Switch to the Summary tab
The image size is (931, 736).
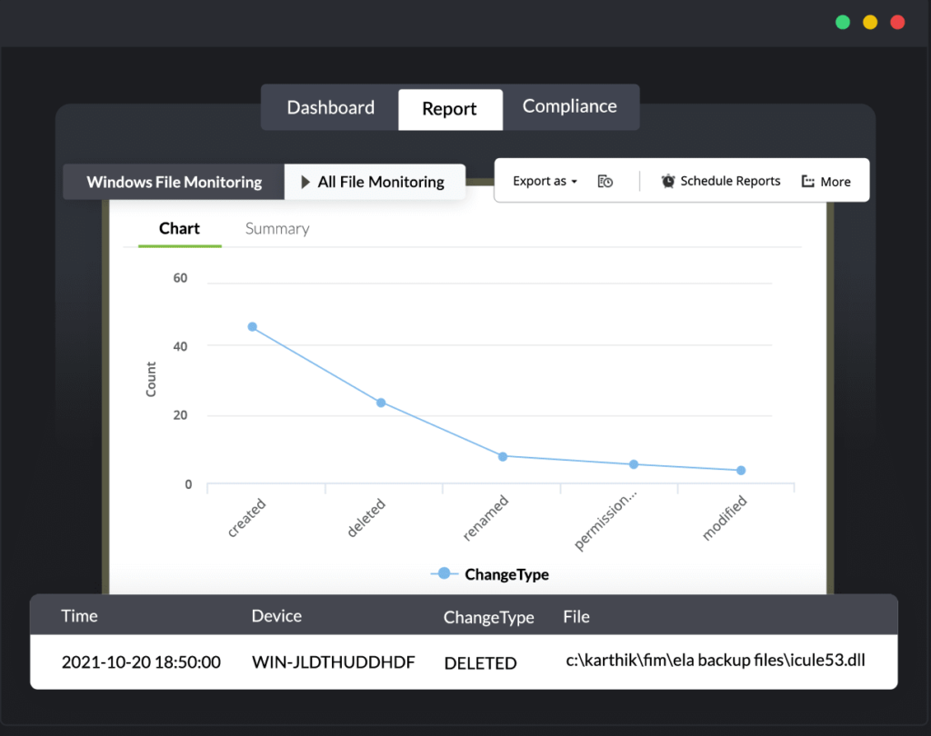click(x=276, y=228)
